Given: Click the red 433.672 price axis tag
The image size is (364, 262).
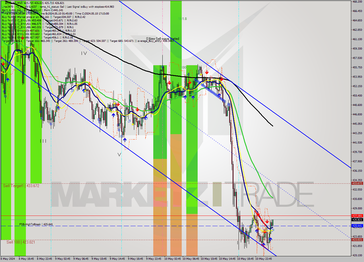Looking at the screenshot, I should pos(357,183).
